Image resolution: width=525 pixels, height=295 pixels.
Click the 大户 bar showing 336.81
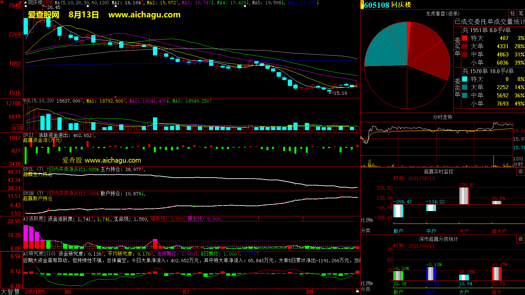tap(464, 196)
